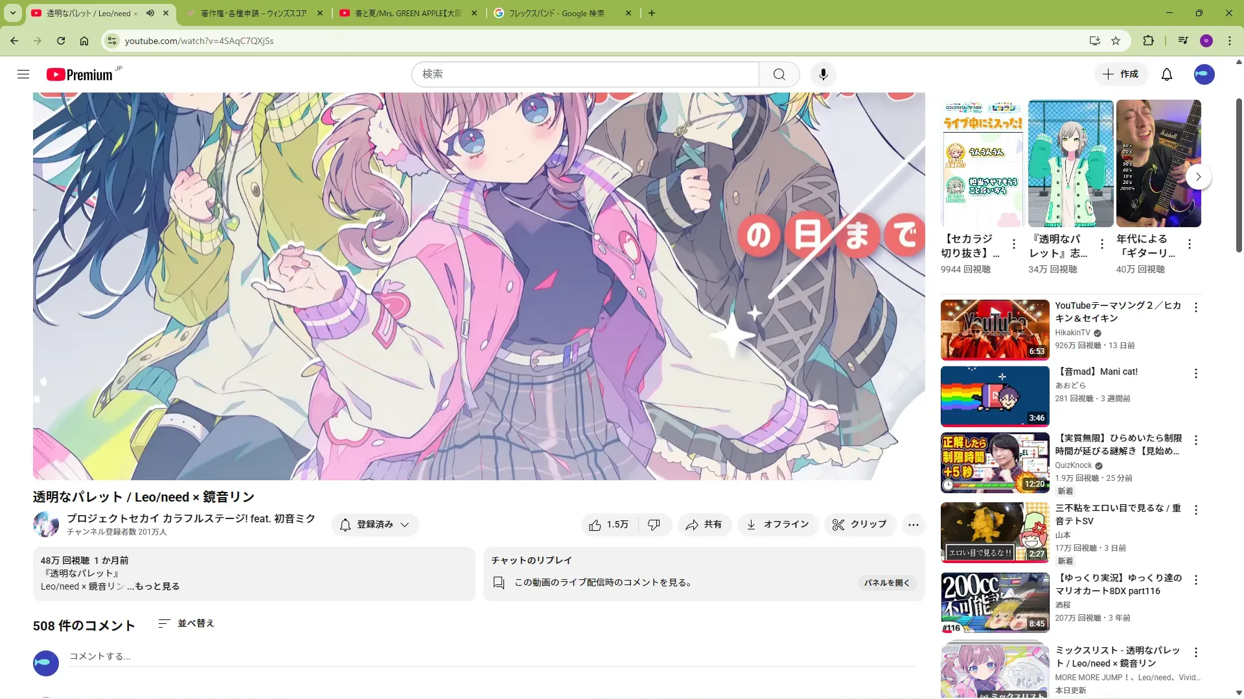Open the notifications bell
The width and height of the screenshot is (1244, 699).
coord(1166,74)
